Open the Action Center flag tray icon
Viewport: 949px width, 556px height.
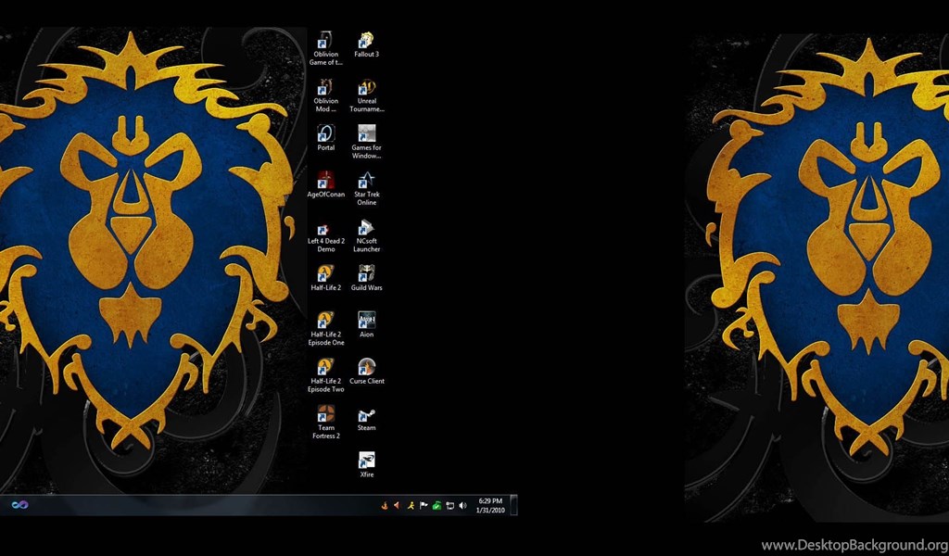pyautogui.click(x=424, y=505)
